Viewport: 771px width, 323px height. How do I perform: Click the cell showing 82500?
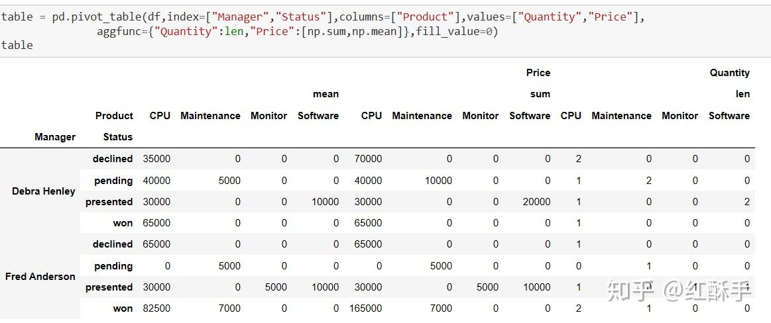[x=157, y=308]
